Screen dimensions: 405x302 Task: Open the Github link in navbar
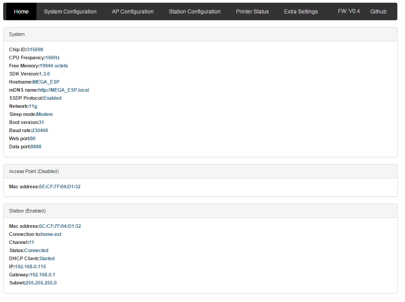[378, 12]
